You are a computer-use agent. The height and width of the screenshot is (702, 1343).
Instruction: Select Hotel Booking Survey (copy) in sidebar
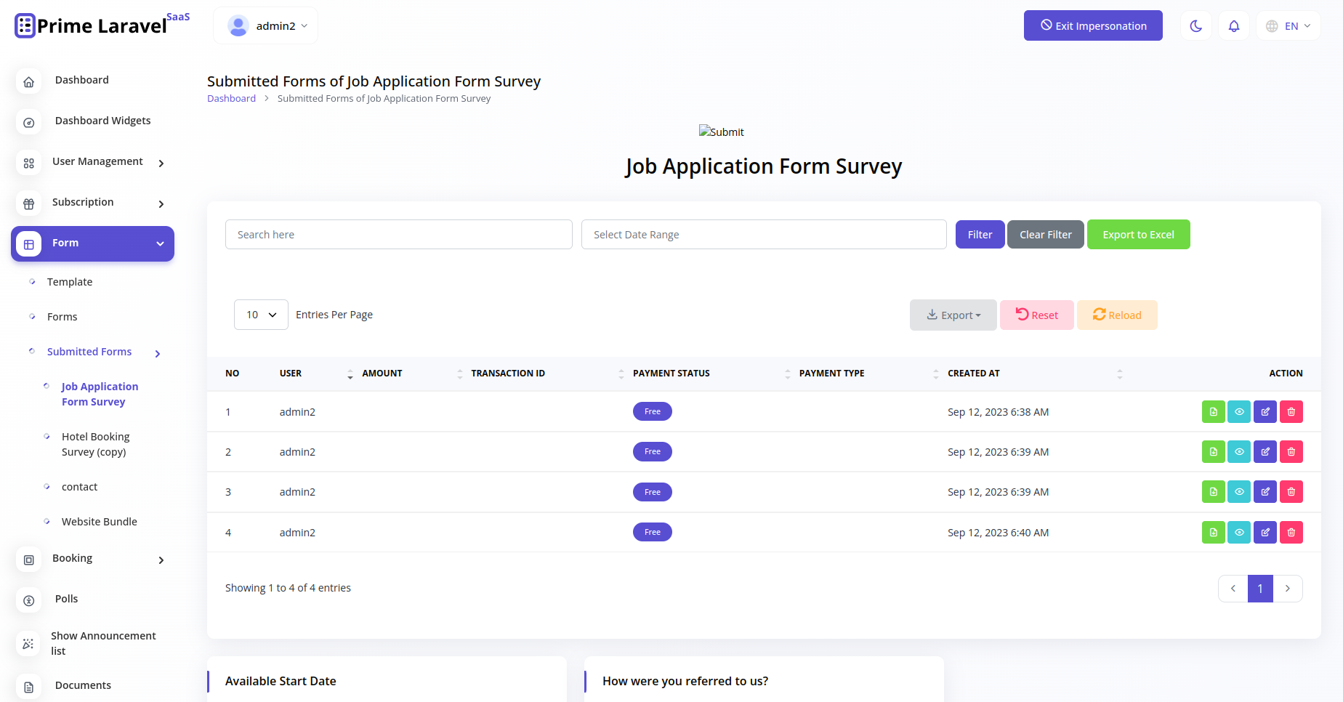[x=95, y=443]
